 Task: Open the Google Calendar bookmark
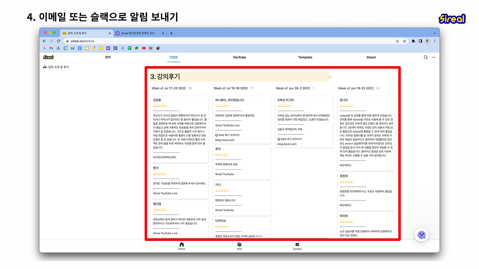pyautogui.click(x=65, y=48)
